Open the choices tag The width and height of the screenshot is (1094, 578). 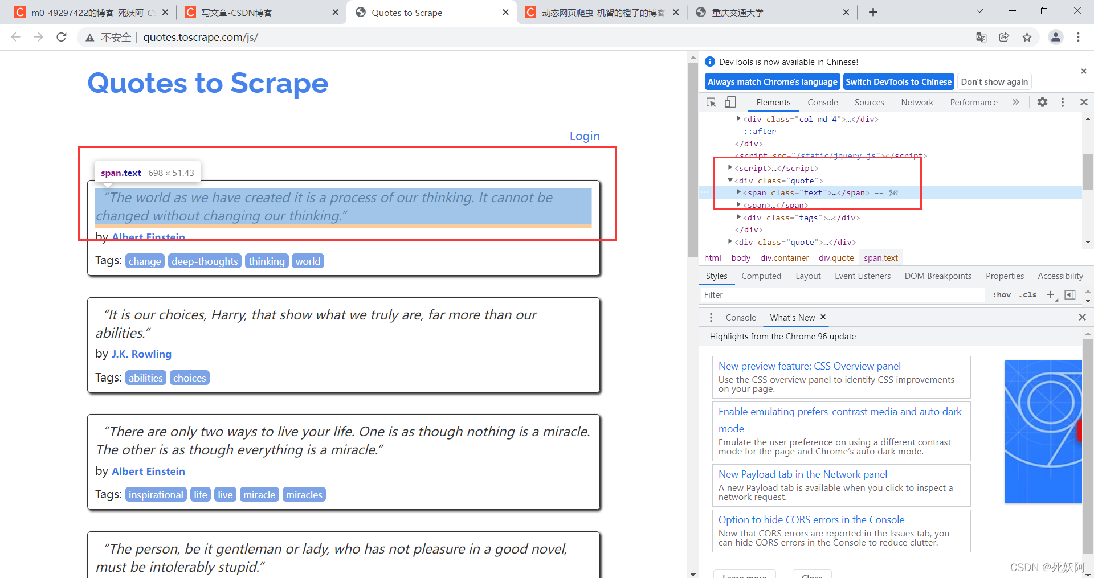pyautogui.click(x=189, y=378)
